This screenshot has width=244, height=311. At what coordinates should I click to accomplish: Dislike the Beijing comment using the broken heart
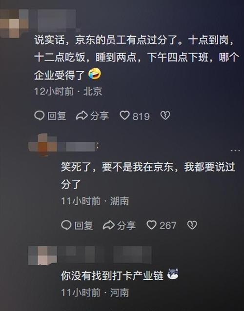165,116
